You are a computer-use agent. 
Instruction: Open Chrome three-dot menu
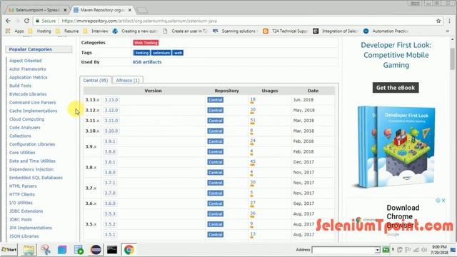[x=449, y=21]
